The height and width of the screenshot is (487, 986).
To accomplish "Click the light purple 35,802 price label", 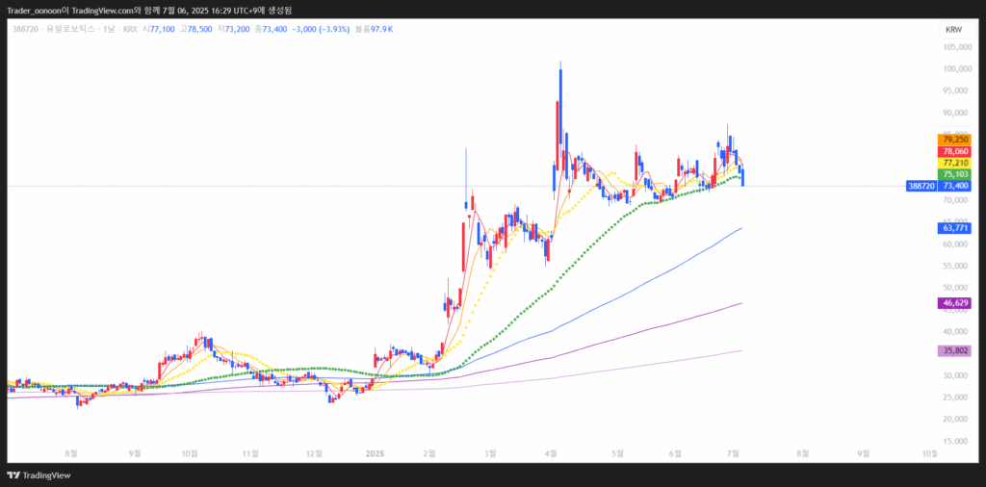I will point(955,351).
